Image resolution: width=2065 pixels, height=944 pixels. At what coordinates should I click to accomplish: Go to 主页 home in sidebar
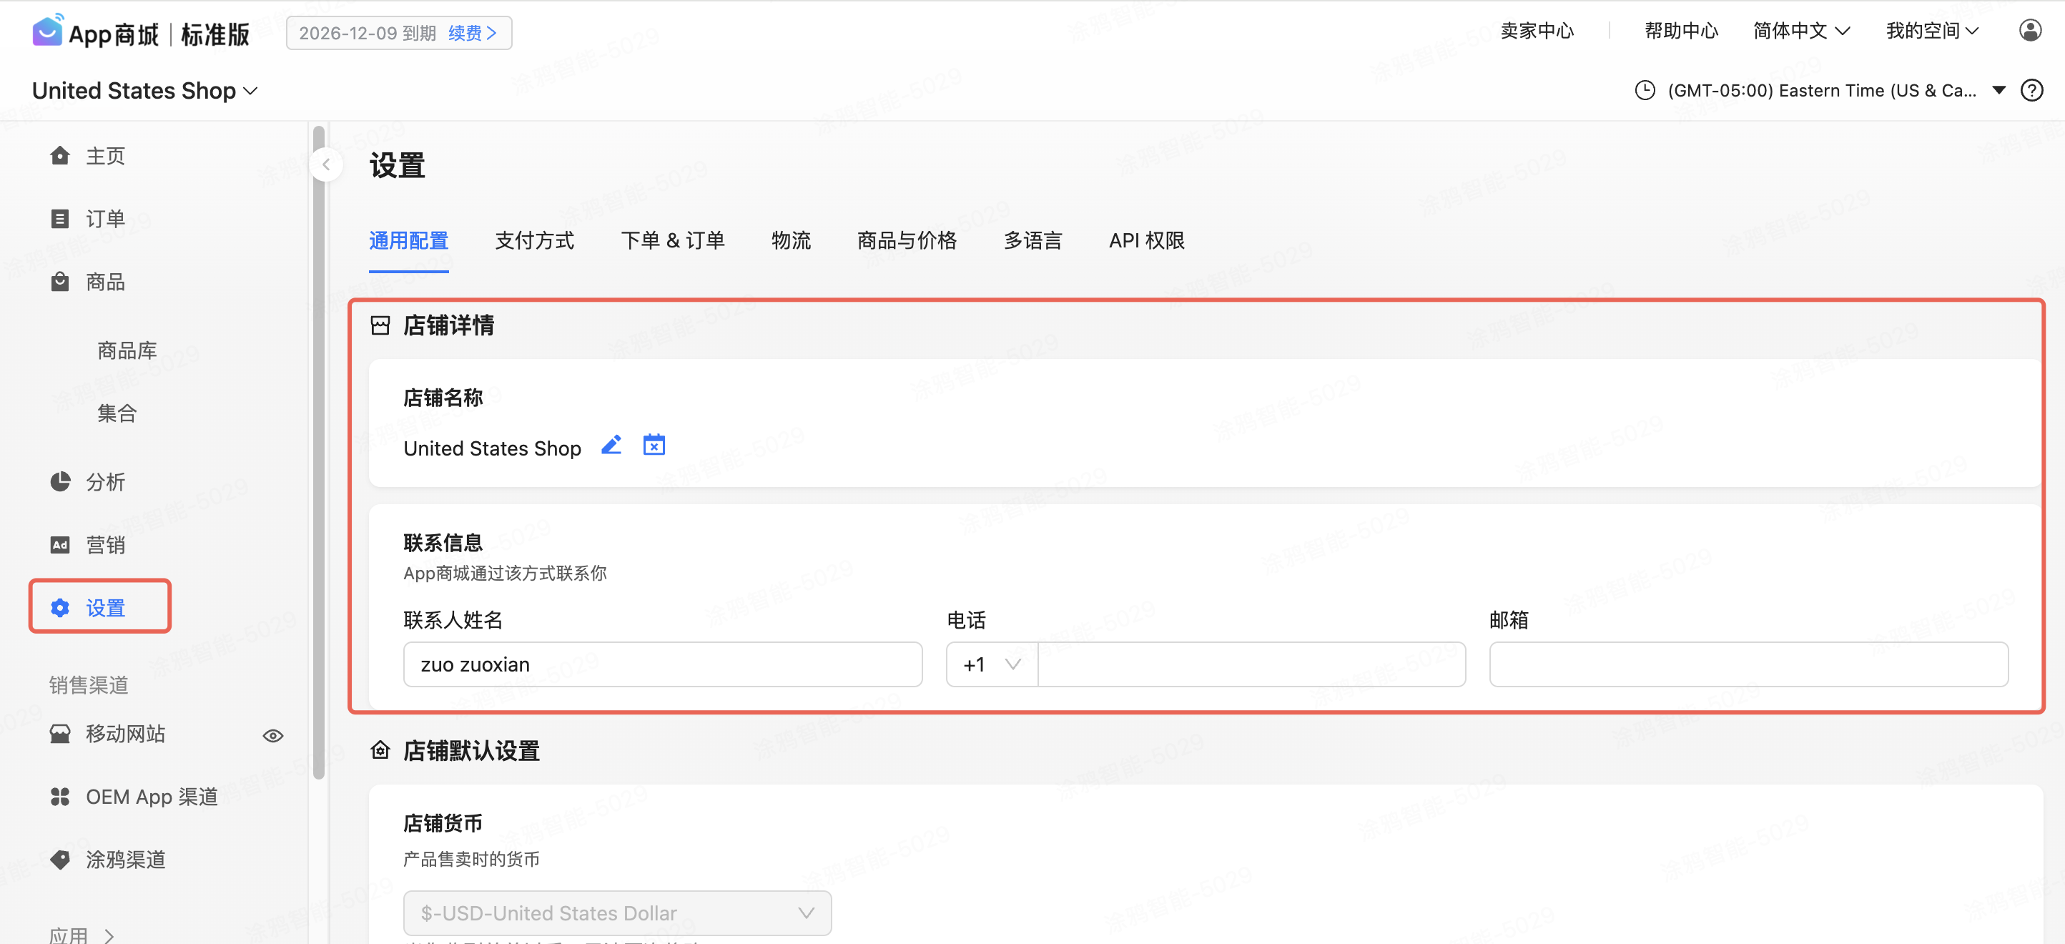[x=104, y=156]
